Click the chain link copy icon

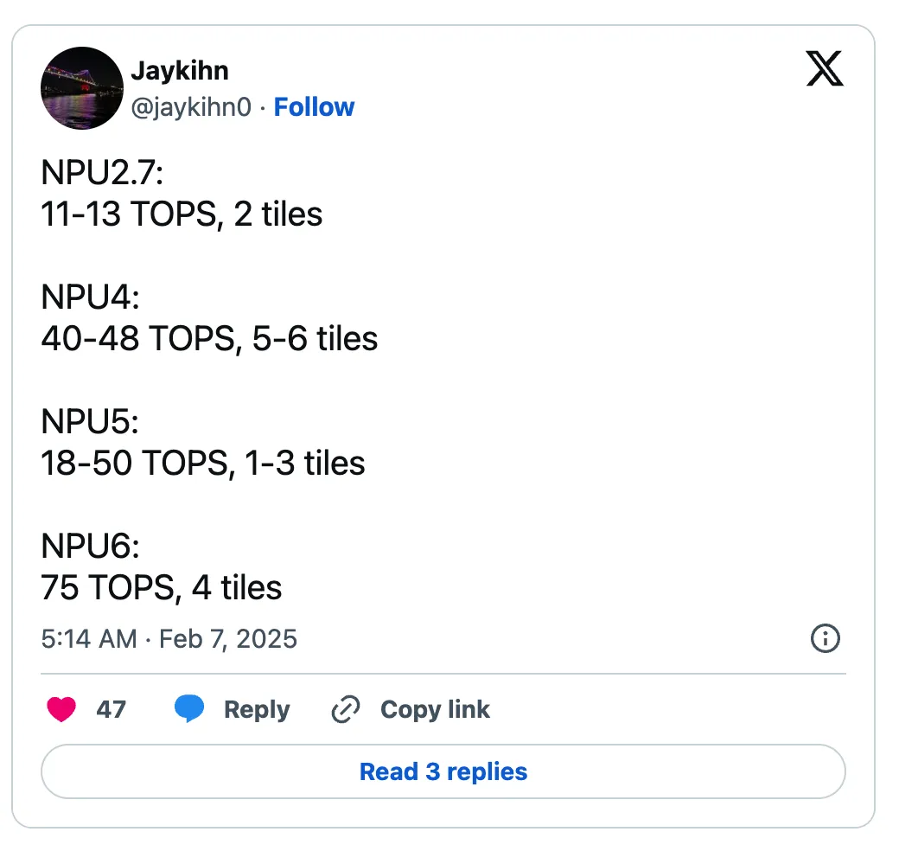point(345,710)
